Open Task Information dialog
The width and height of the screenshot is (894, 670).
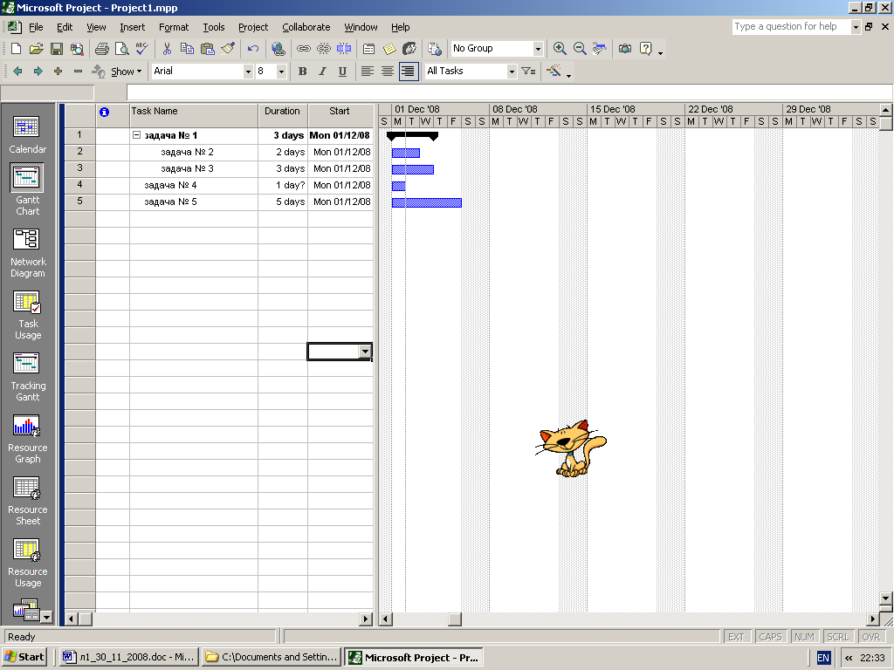369,49
